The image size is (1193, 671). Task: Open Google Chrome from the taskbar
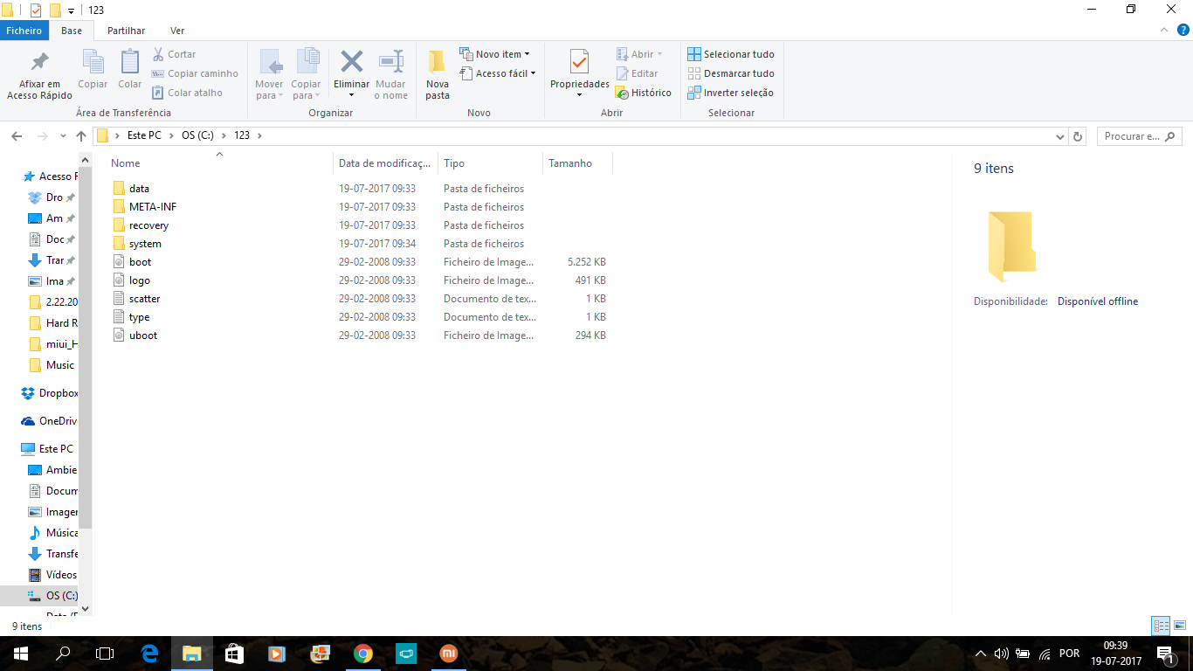point(363,654)
